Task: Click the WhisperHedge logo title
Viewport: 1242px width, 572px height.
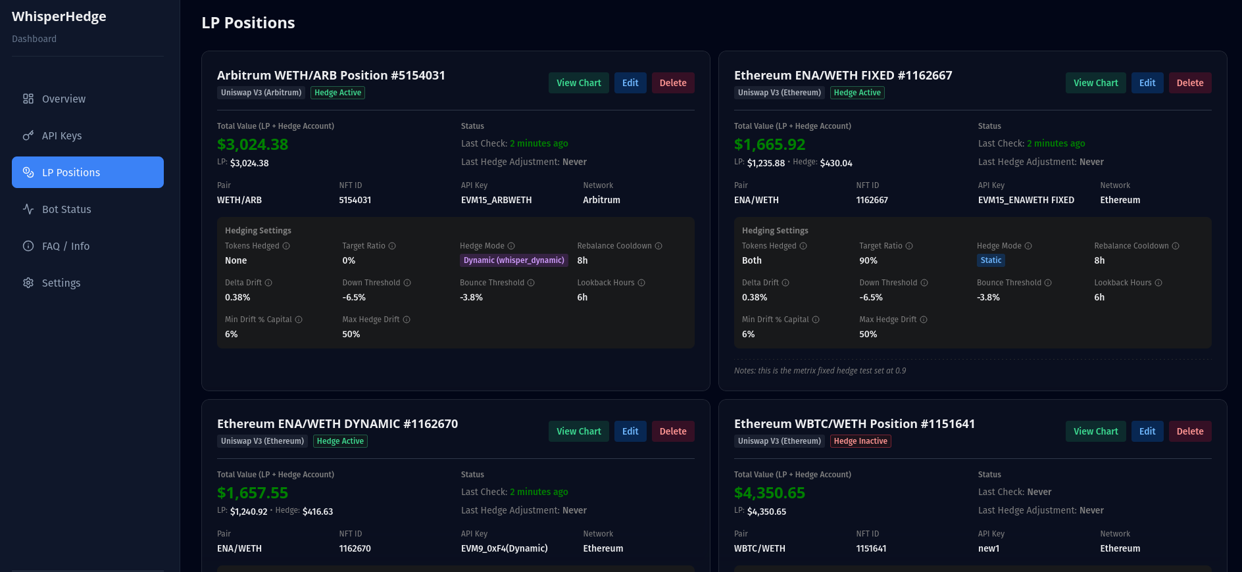Action: [x=59, y=16]
